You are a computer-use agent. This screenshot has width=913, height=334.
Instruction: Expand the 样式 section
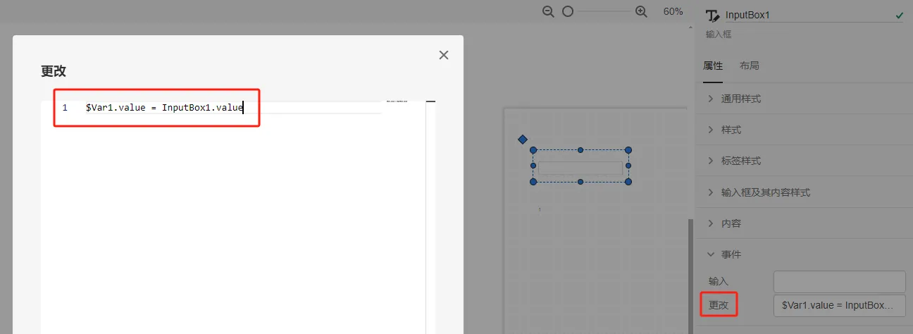804,130
